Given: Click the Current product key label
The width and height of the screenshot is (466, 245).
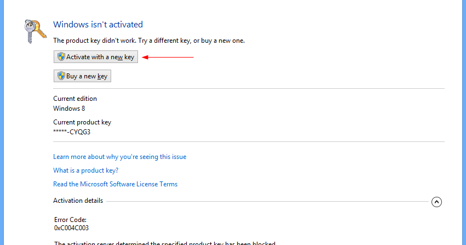Looking at the screenshot, I should (x=82, y=122).
